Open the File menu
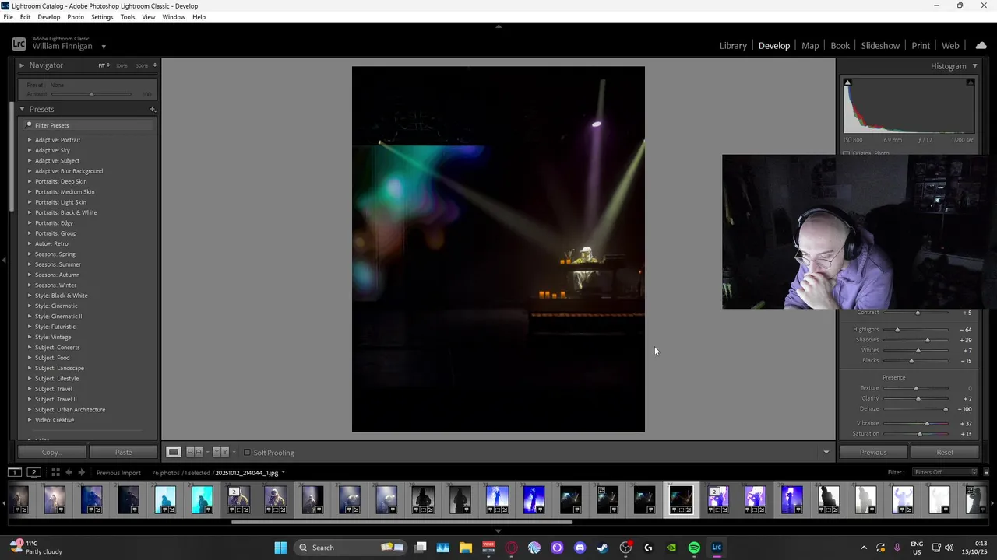The width and height of the screenshot is (997, 560). coord(8,17)
